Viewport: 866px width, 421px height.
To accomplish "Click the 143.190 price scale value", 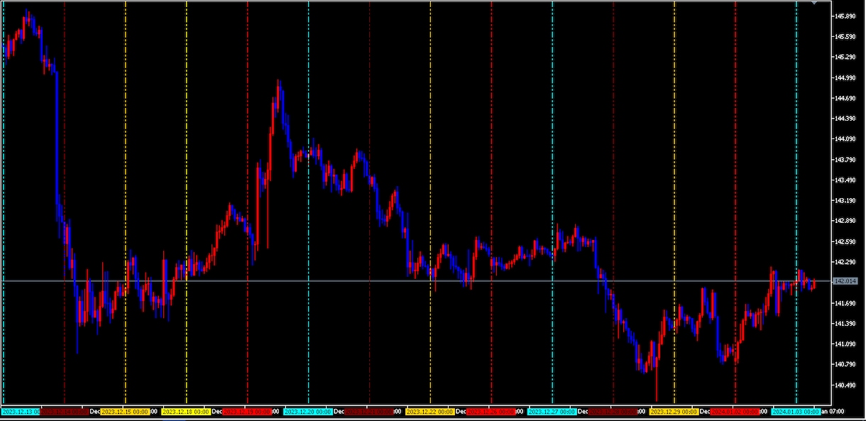I will click(845, 201).
